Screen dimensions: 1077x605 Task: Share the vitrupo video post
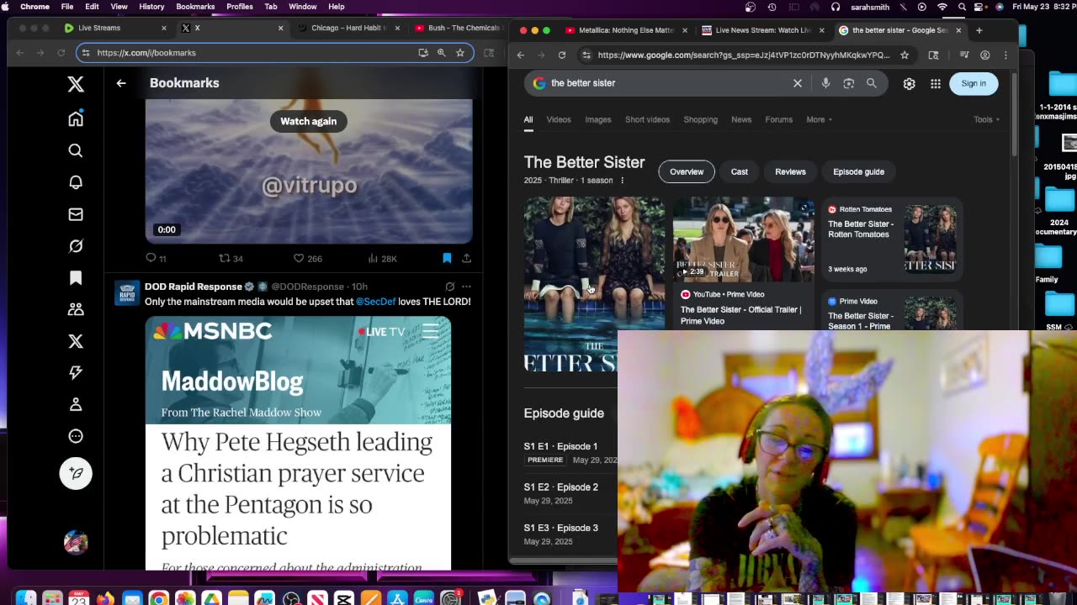pyautogui.click(x=466, y=258)
